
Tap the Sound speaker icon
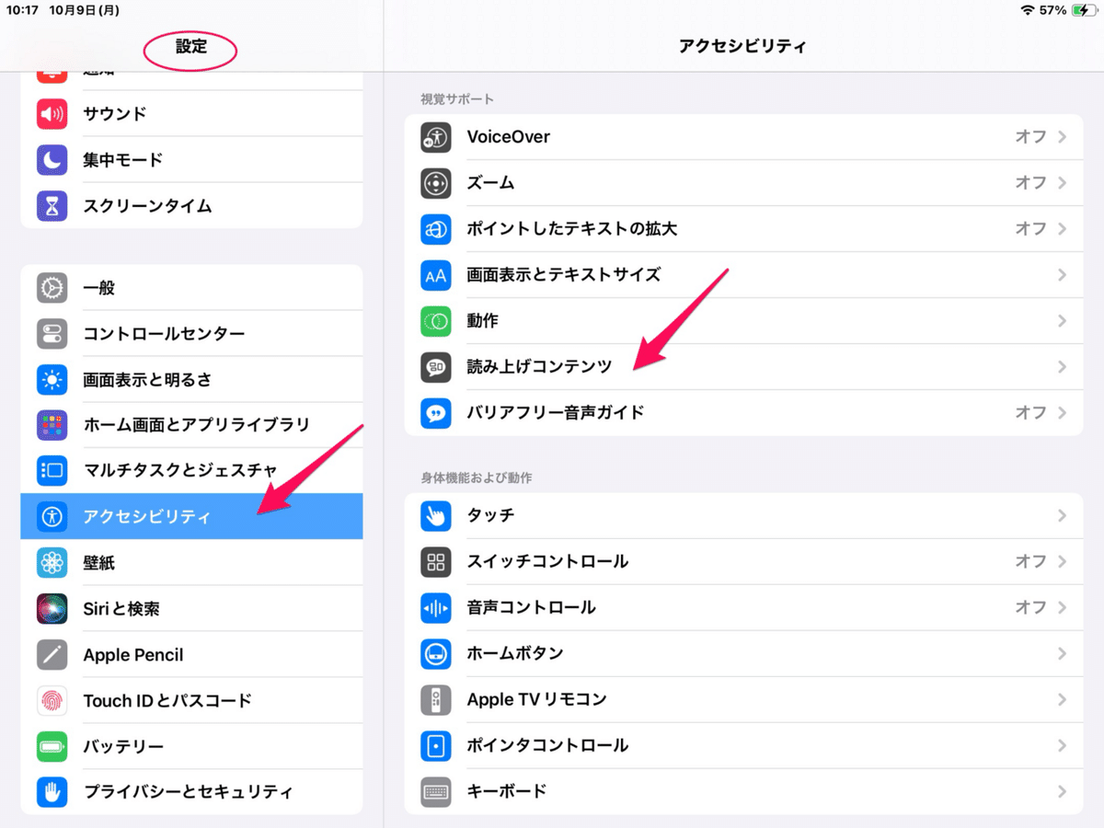(x=52, y=114)
